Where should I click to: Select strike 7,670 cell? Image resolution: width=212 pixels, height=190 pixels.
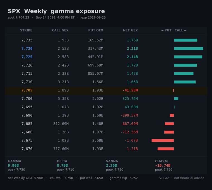click(x=27, y=149)
